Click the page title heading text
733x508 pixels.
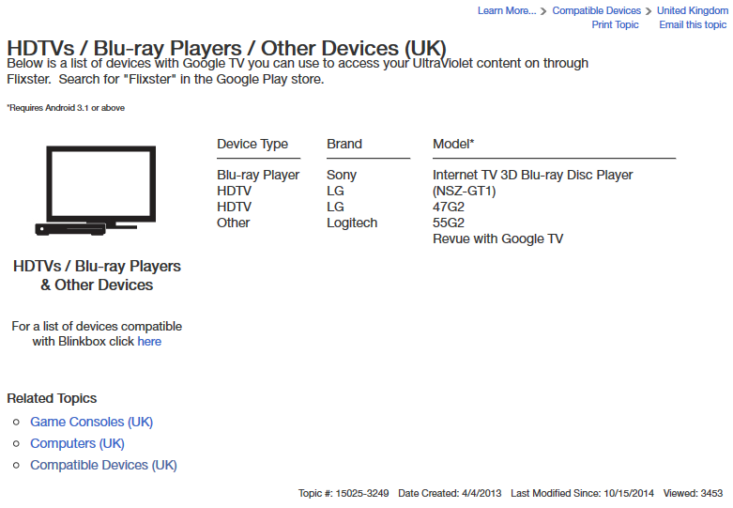tap(226, 48)
